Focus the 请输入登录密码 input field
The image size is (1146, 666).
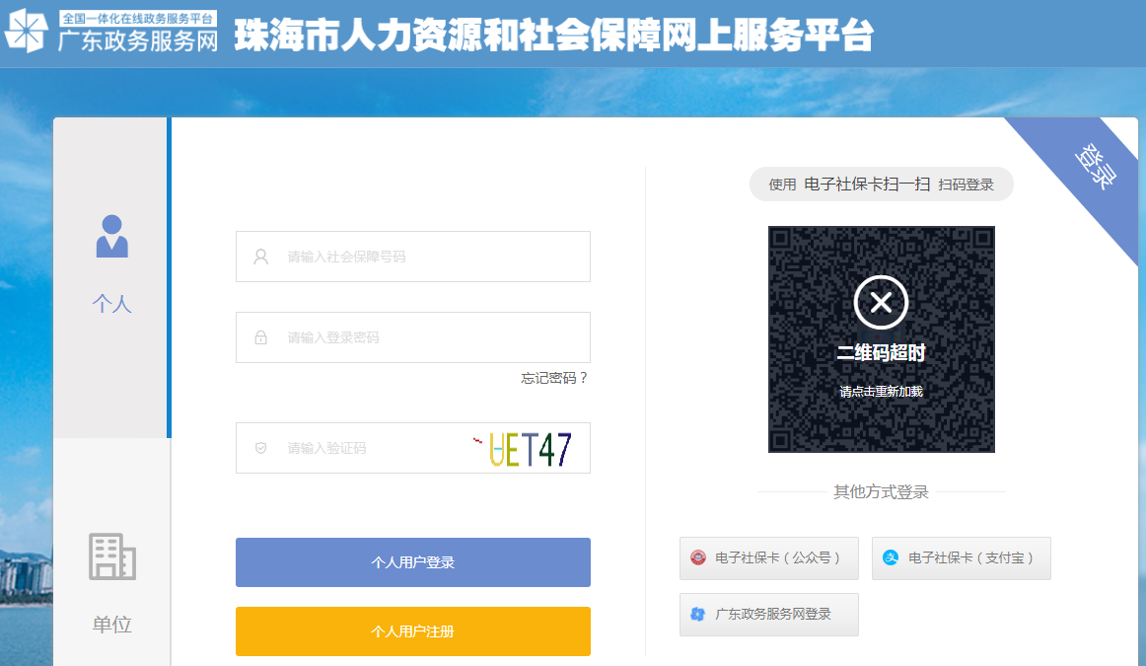pos(413,337)
